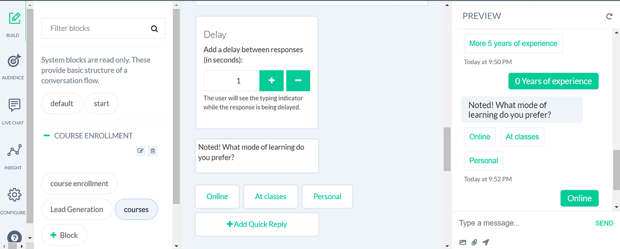Increase the delay with plus button
The image size is (620, 249).
click(271, 80)
